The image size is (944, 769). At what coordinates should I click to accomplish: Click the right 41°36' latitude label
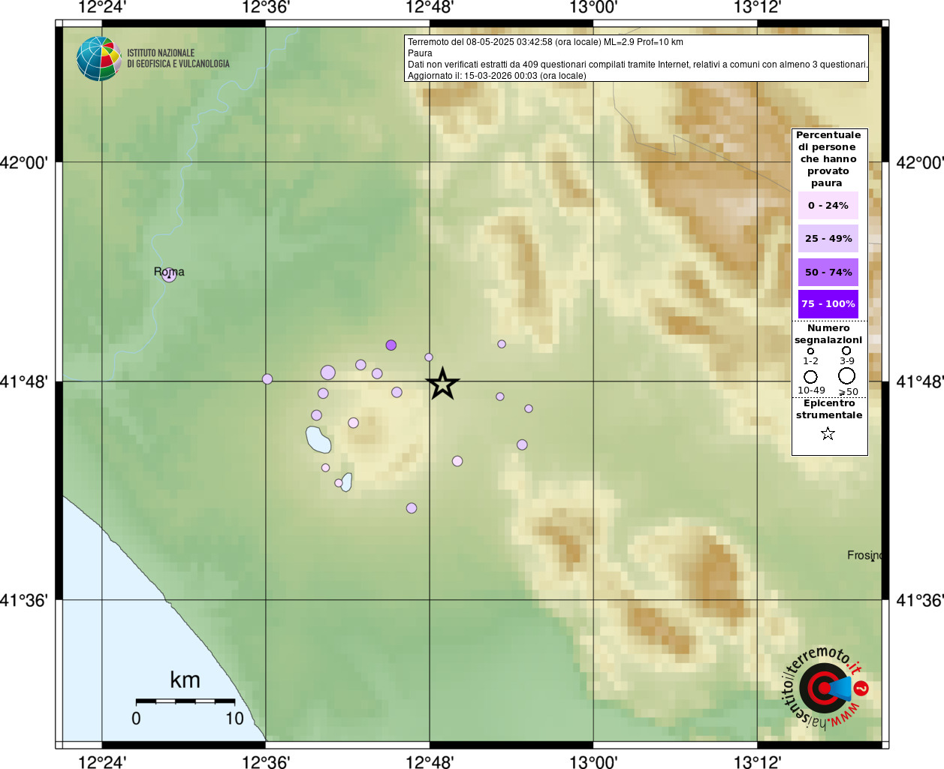[x=920, y=600]
